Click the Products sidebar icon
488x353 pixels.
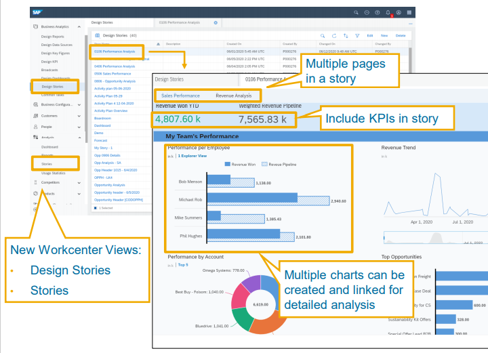pyautogui.click(x=35, y=194)
